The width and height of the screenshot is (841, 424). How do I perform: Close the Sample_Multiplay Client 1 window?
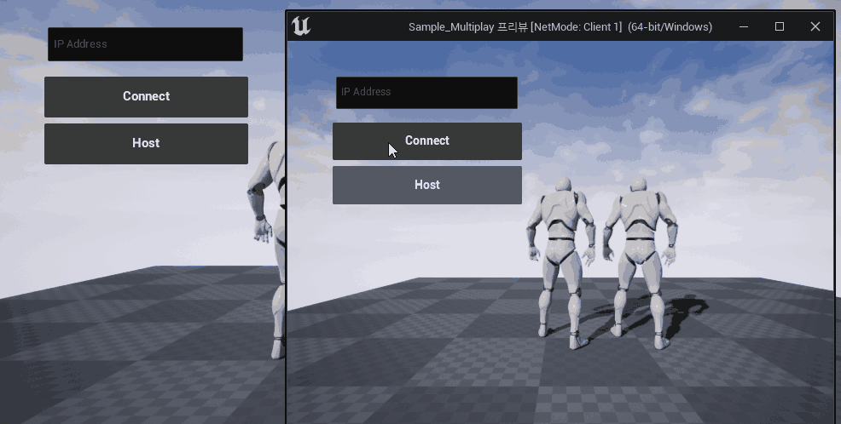click(815, 26)
